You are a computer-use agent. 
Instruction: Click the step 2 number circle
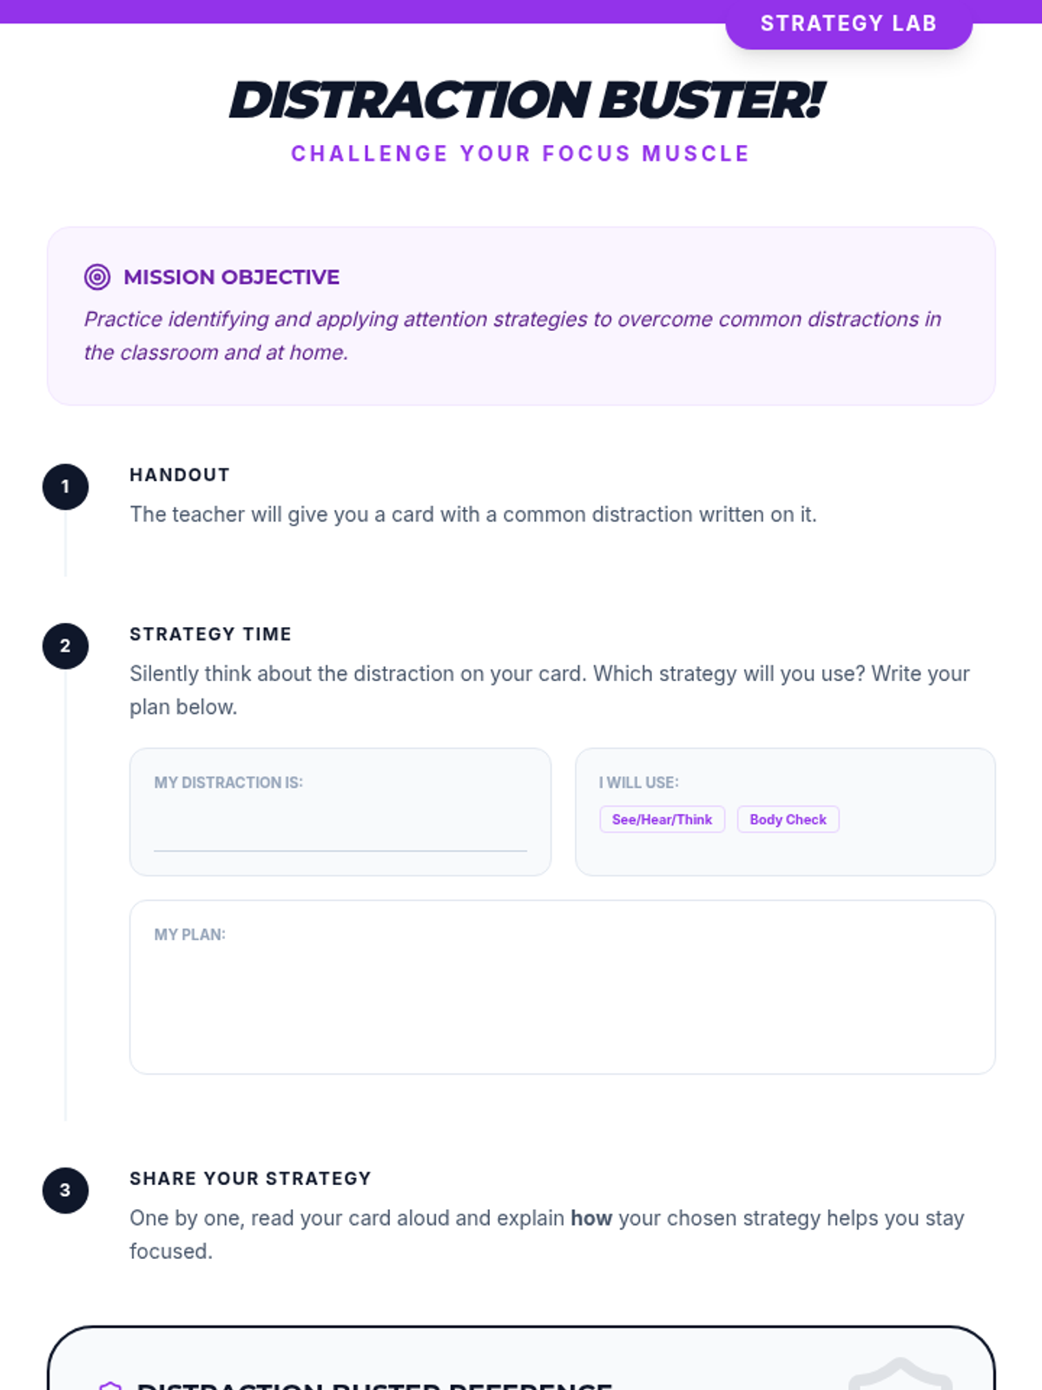[65, 646]
